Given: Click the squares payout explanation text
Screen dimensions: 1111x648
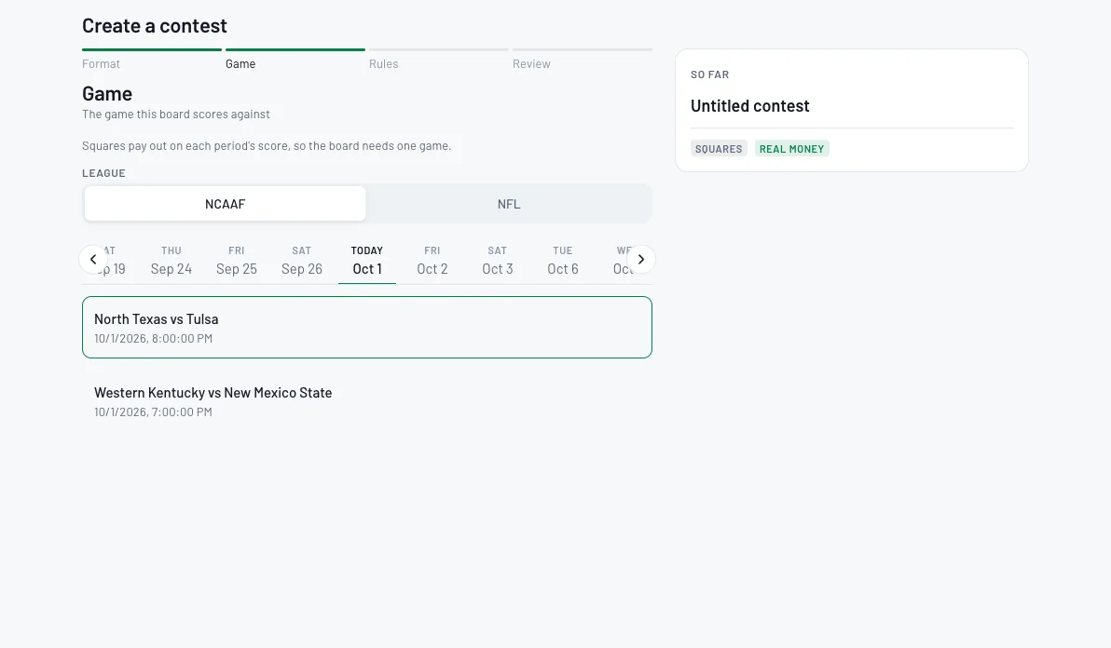Looking at the screenshot, I should [267, 146].
